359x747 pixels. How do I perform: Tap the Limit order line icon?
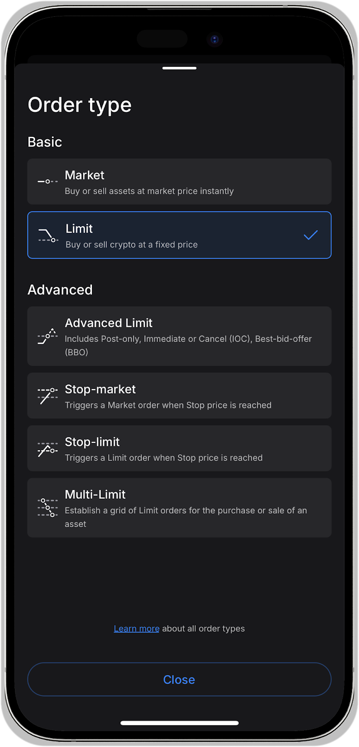click(48, 235)
